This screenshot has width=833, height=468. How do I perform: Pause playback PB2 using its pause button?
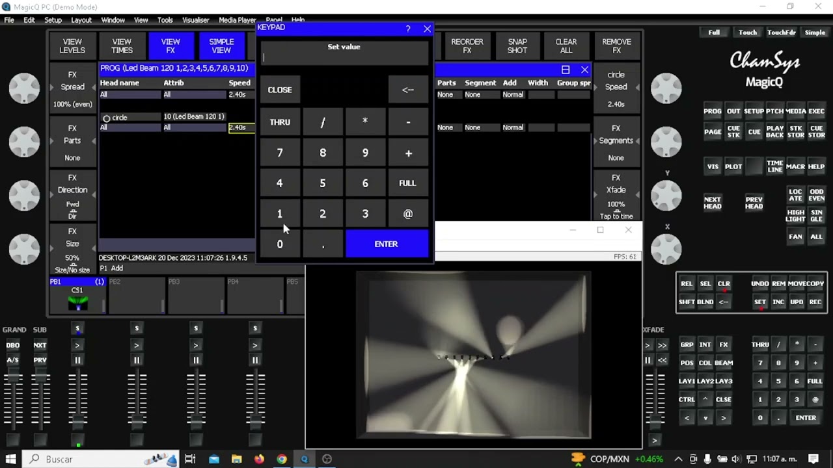click(137, 360)
